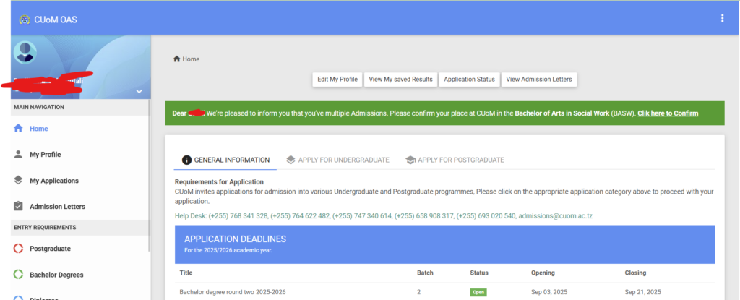Viewport: 740px width, 300px height.
Task: Open Application Status
Action: [469, 80]
